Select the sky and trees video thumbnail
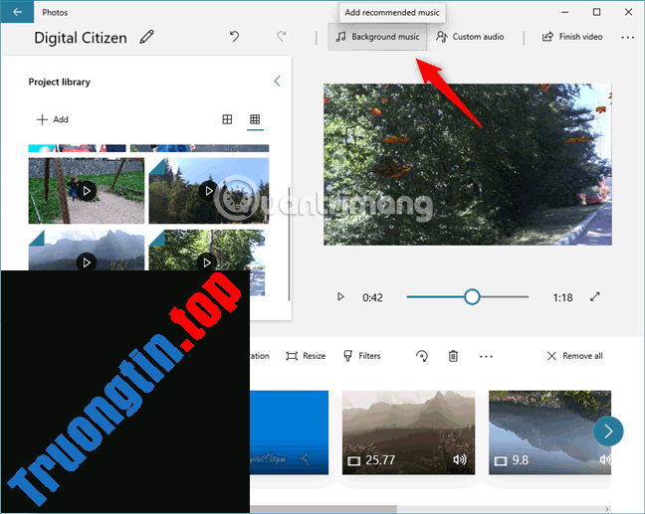The width and height of the screenshot is (645, 514). 209,191
